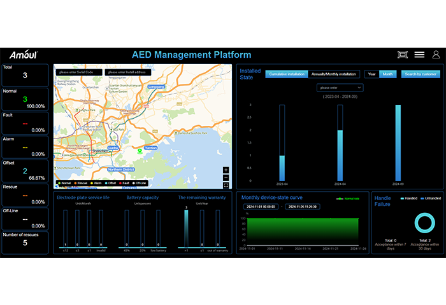
Task: Switch to Annually/Monthly installation tab
Action: coord(334,74)
